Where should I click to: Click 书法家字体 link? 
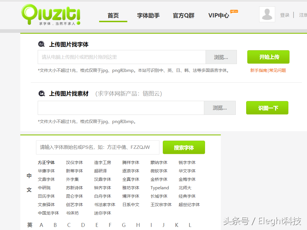click(105, 205)
